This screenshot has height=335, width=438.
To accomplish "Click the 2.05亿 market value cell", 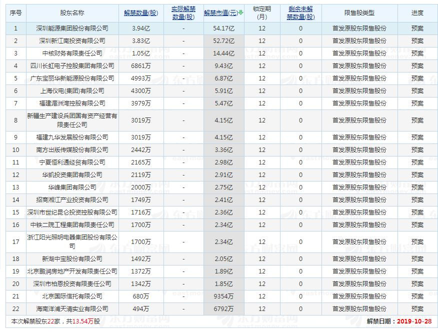I will (223, 258).
